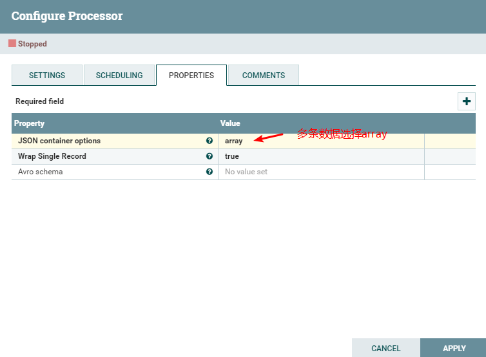Screen dimensions: 486x357
Task: Select the PROPERTIES tab
Action: (191, 75)
